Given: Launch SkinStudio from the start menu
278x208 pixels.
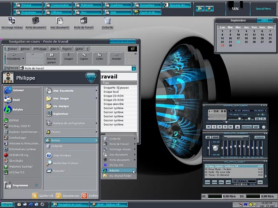Looking at the screenshot, I should coord(16,160).
